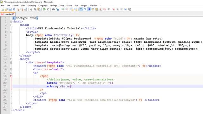Click line number 21 in the margin

[x=5, y=86]
